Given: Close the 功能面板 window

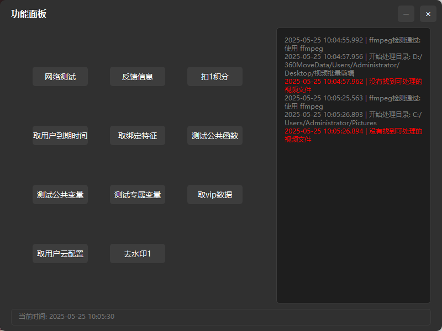Looking at the screenshot, I should point(428,14).
